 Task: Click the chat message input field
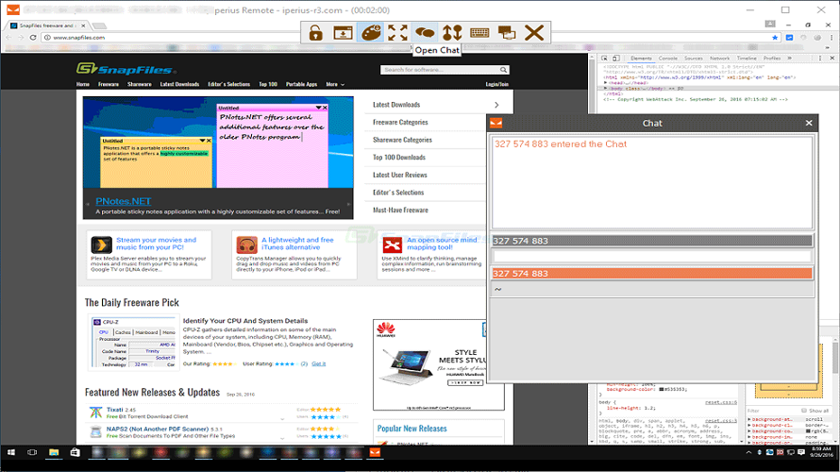[652, 257]
